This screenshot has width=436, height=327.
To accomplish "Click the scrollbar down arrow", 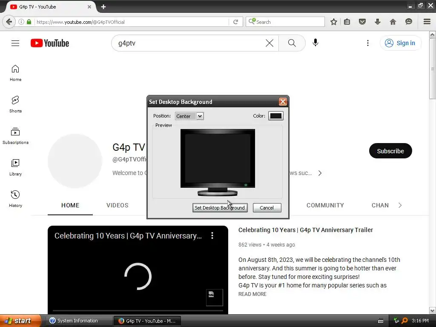I will (x=432, y=310).
